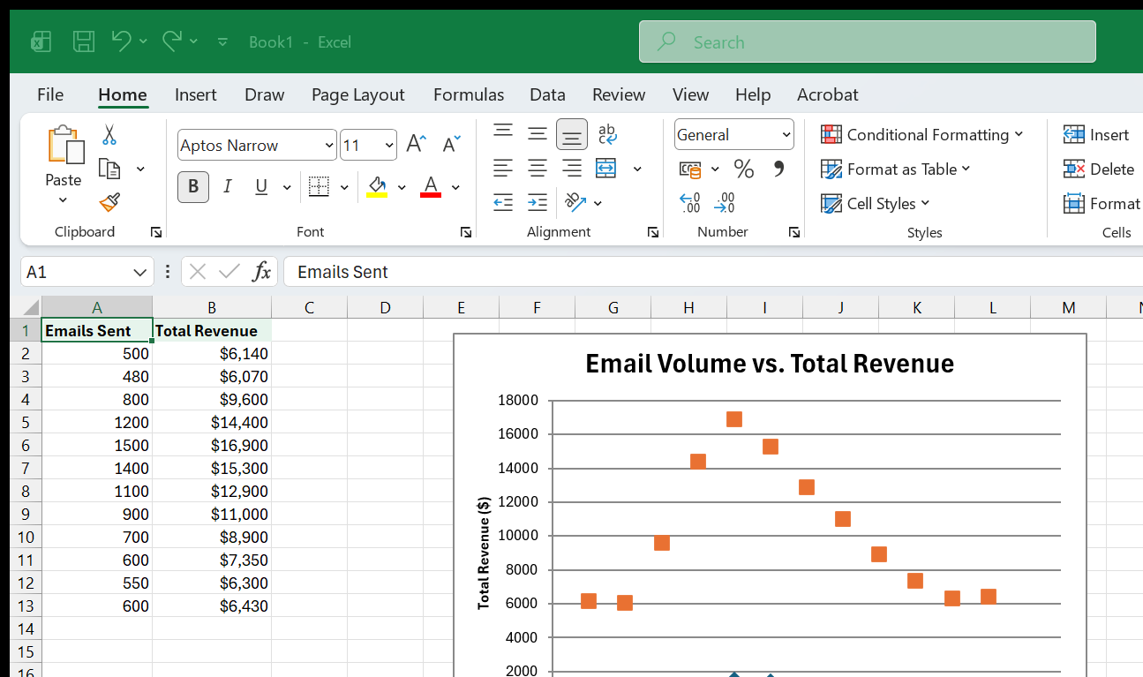Viewport: 1143px width, 677px height.
Task: Click the Search box
Action: 868,41
